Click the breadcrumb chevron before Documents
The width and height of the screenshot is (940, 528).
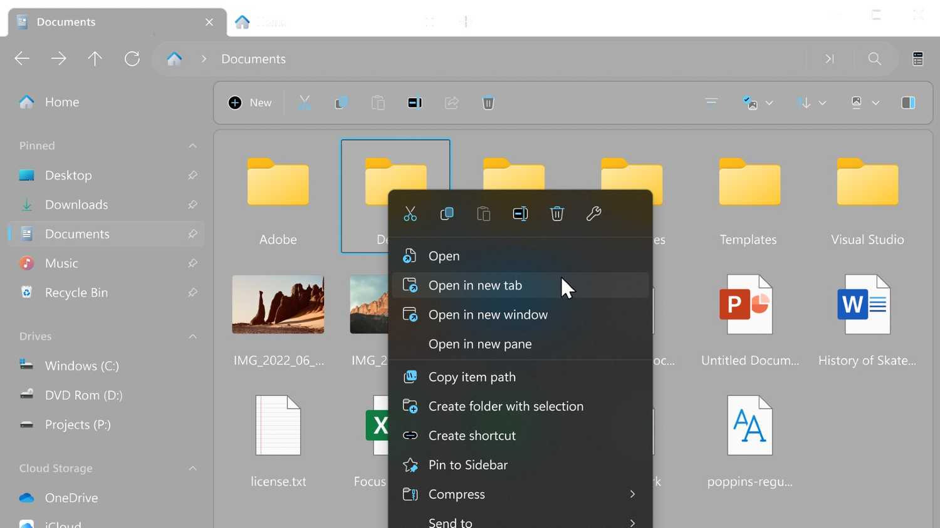[x=204, y=59]
